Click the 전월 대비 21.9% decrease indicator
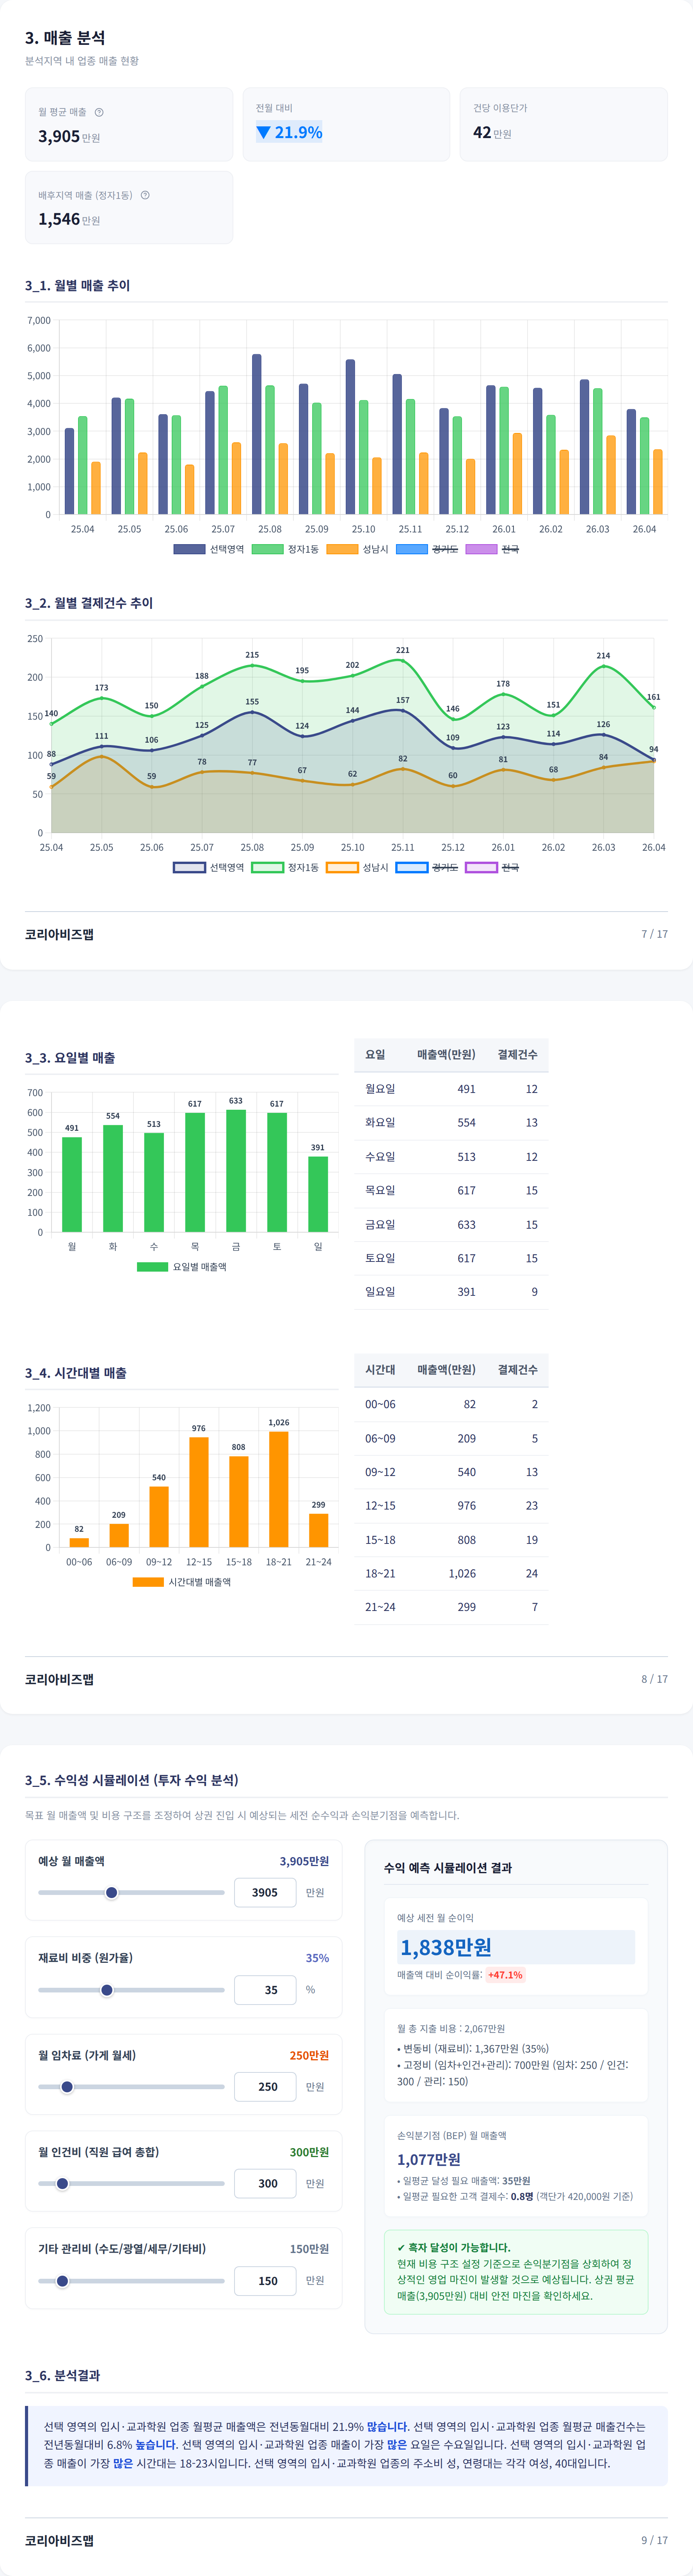Image resolution: width=693 pixels, height=2576 pixels. click(x=289, y=132)
